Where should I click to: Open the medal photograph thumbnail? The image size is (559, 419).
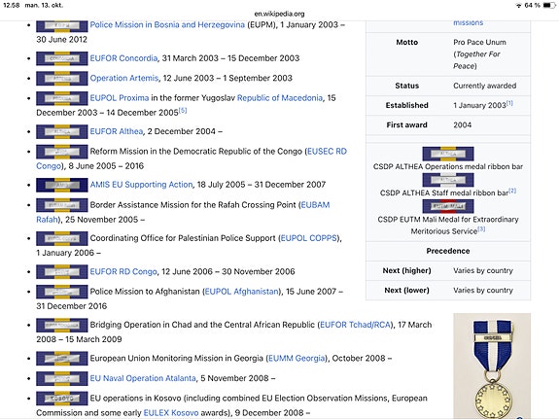coord(492,367)
